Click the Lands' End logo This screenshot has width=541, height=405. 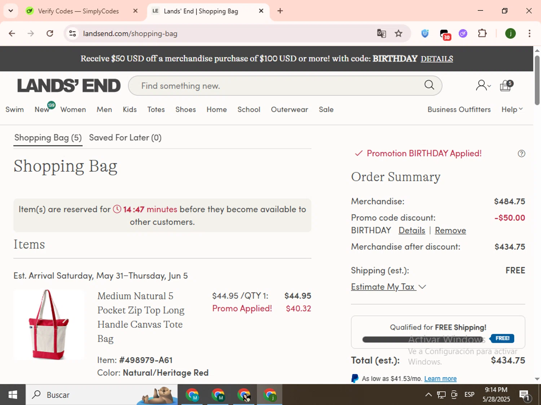69,86
